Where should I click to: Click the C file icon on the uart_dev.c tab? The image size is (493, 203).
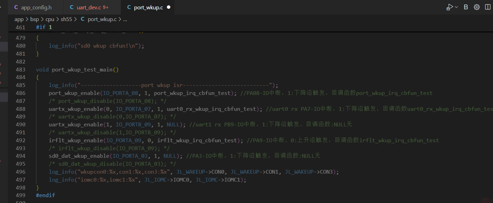click(72, 7)
